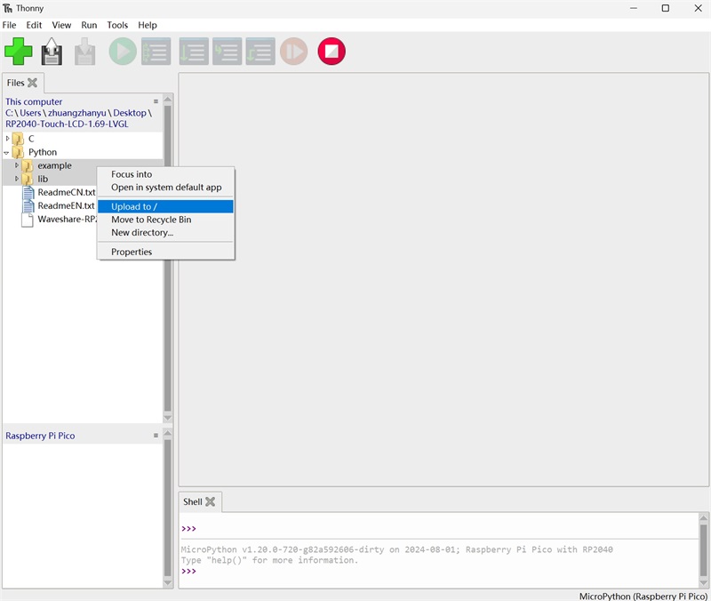Open the View menu
Image resolution: width=711 pixels, height=601 pixels.
pos(61,25)
